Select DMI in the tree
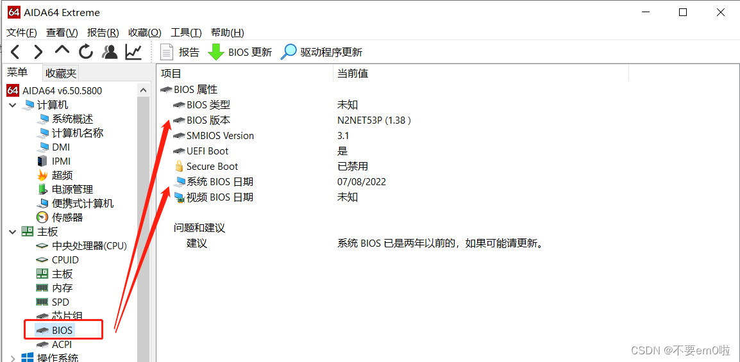 click(54, 147)
